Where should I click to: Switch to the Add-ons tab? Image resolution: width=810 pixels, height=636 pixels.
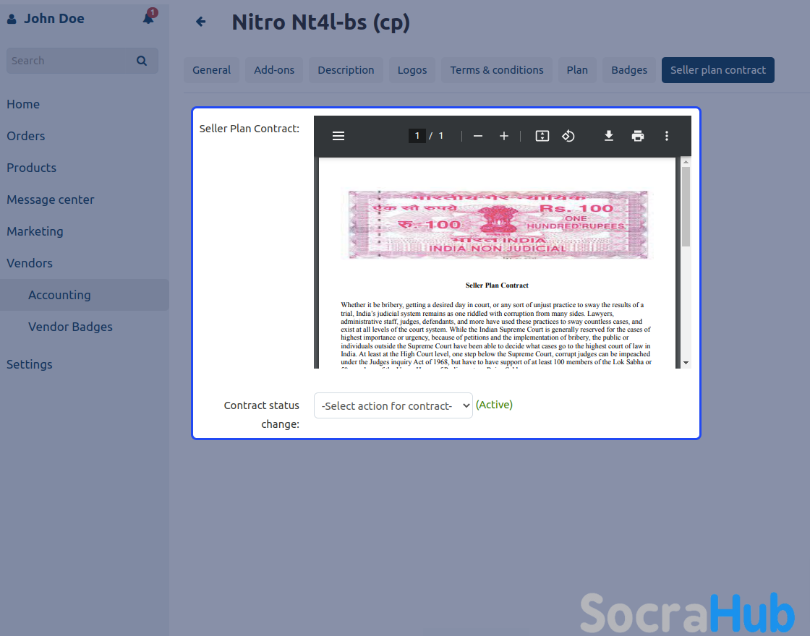click(x=274, y=70)
